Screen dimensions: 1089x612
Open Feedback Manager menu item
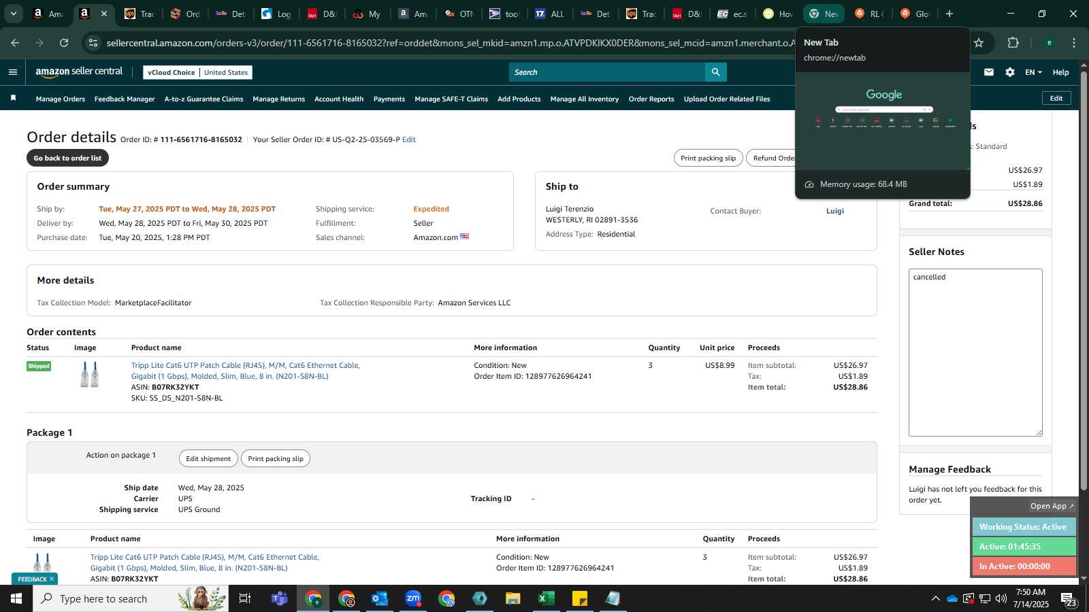[125, 99]
